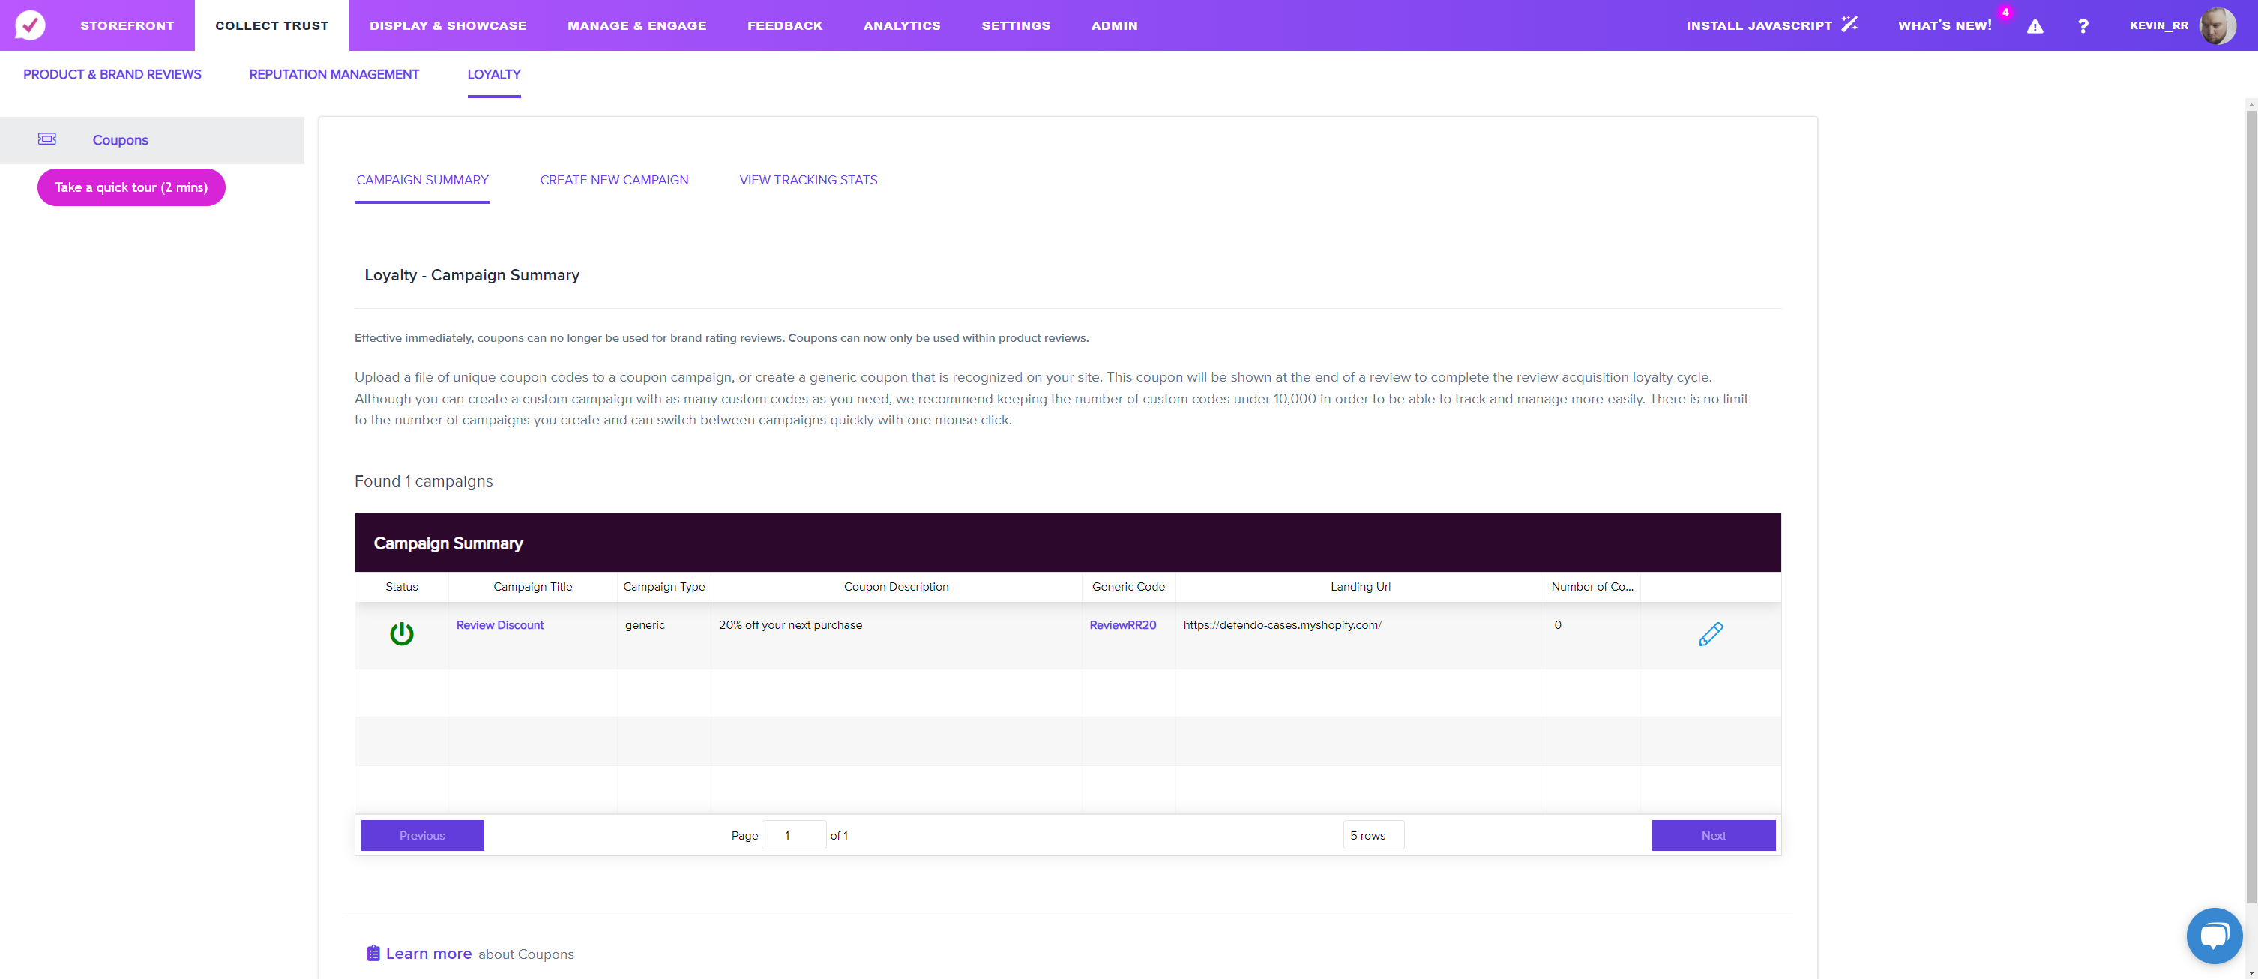Click the clipboard icon beside Learn more
The height and width of the screenshot is (979, 2258).
[x=373, y=953]
